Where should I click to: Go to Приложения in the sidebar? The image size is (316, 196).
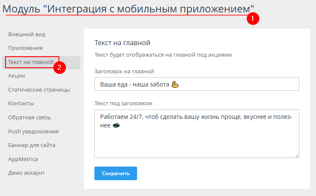[x=25, y=48]
